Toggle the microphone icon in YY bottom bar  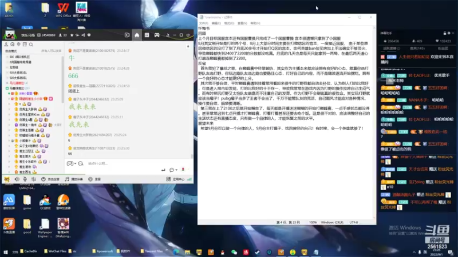pyautogui.click(x=25, y=179)
